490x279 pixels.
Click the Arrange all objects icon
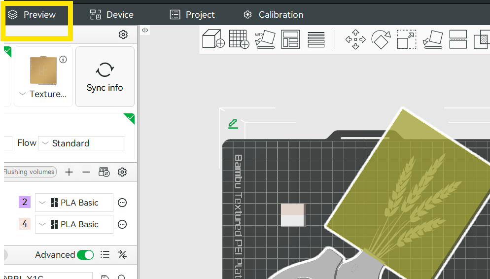(290, 39)
